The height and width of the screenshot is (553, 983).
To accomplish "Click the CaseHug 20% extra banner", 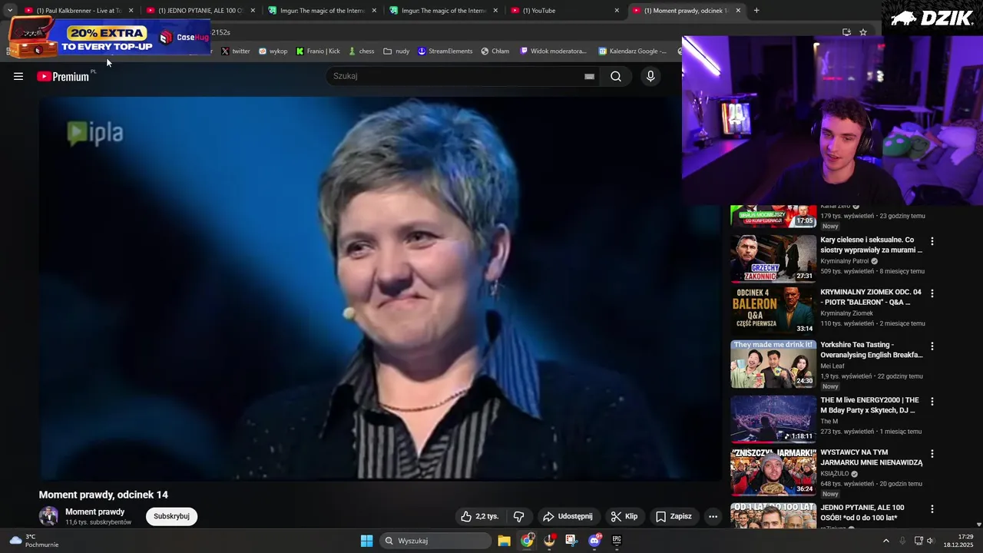I will tap(110, 38).
